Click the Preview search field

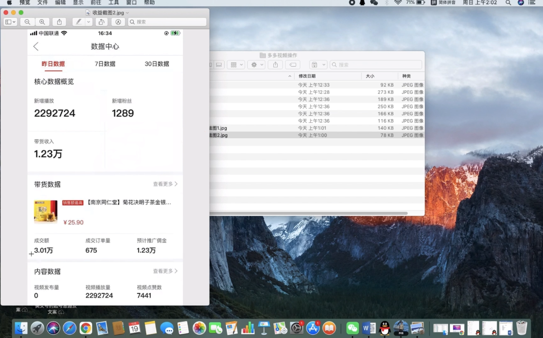pyautogui.click(x=167, y=22)
